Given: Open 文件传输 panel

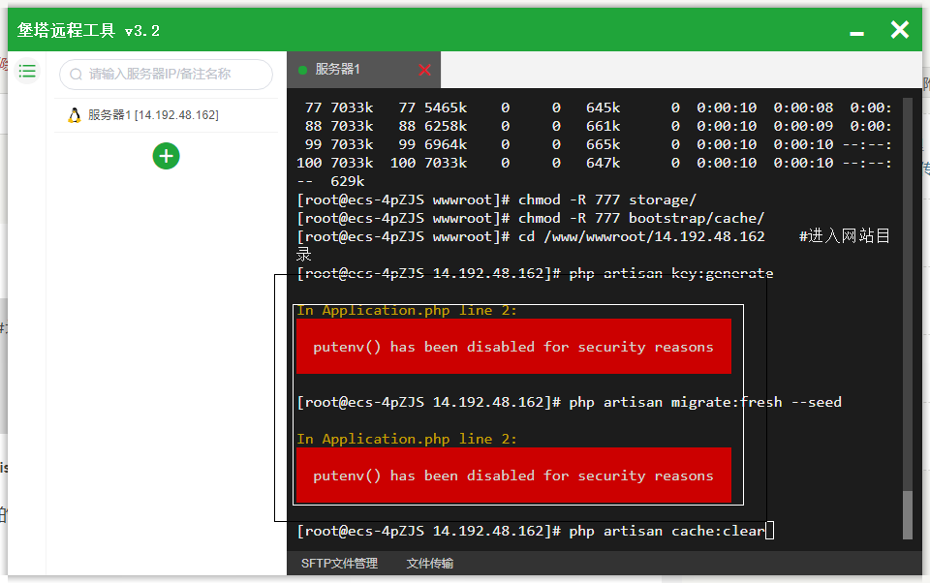Looking at the screenshot, I should tap(430, 564).
